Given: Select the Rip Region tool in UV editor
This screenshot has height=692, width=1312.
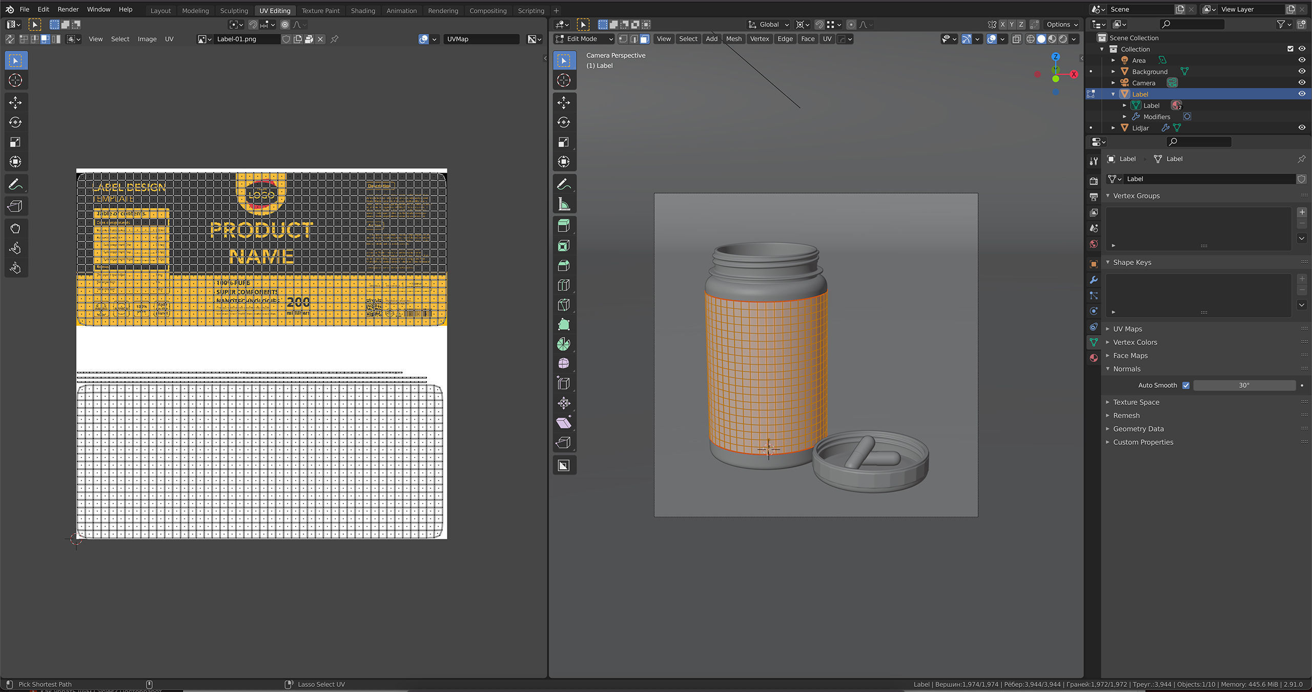Looking at the screenshot, I should pyautogui.click(x=15, y=206).
